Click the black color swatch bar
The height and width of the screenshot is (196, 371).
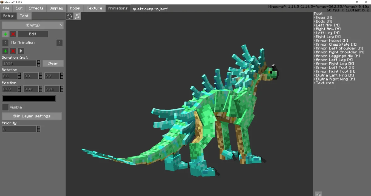click(x=29, y=98)
